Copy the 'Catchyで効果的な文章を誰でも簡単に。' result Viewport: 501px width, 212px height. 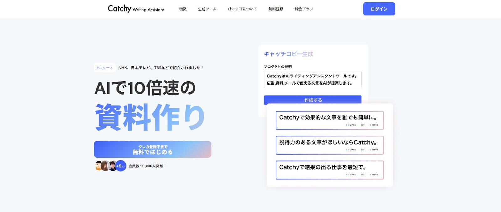pos(363,125)
